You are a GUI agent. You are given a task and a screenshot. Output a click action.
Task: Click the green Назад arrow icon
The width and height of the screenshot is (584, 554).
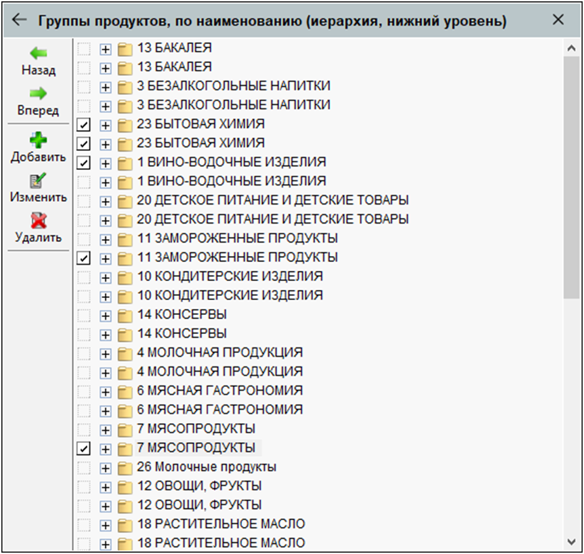(38, 53)
